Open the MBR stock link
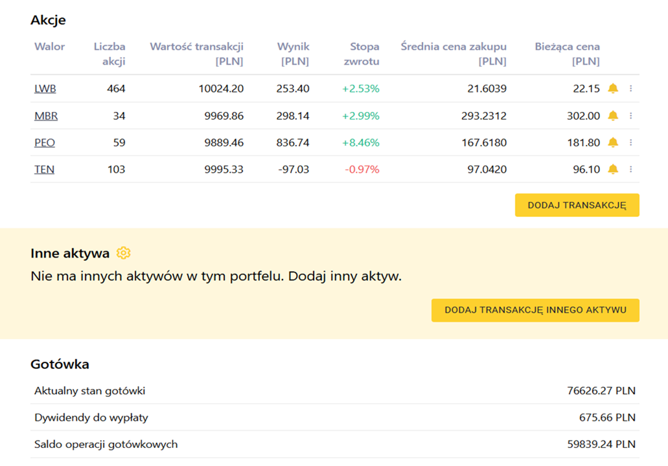 (46, 116)
